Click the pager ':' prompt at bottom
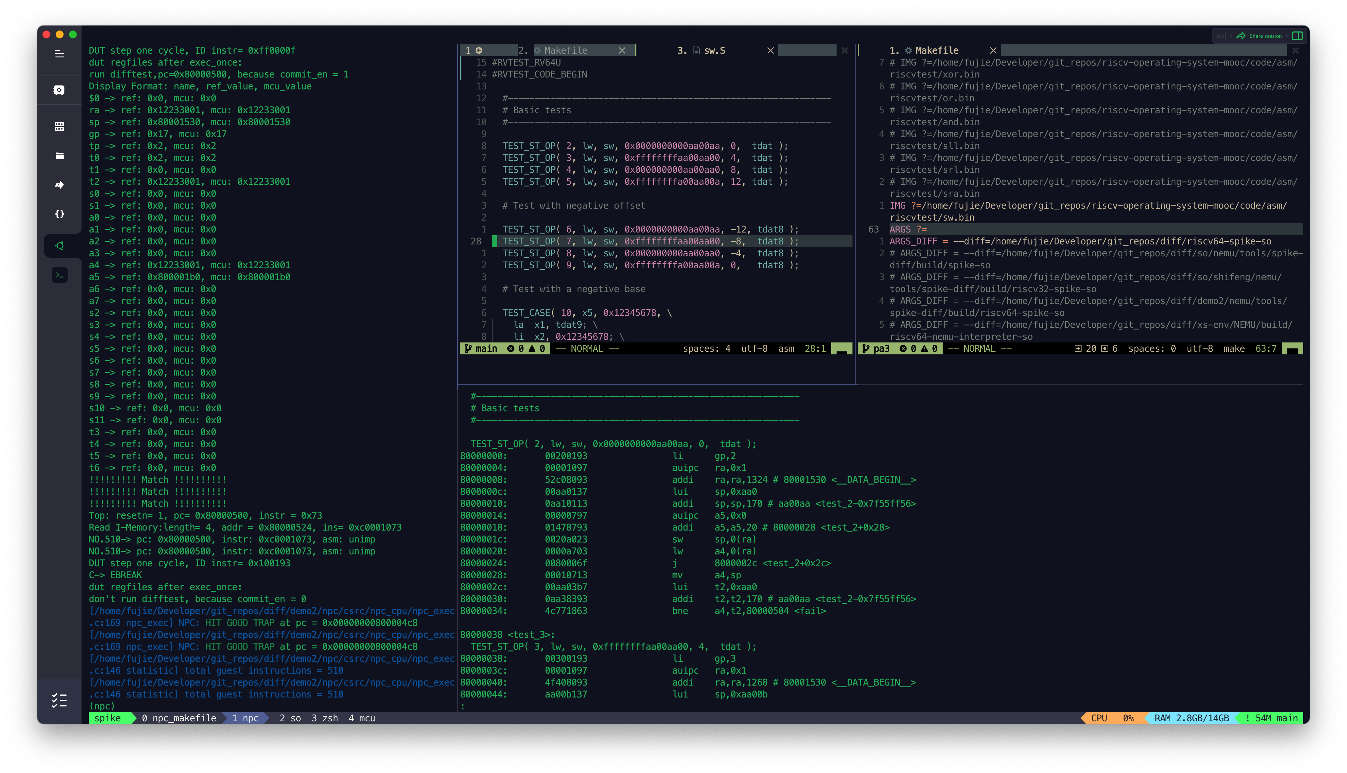 [463, 706]
